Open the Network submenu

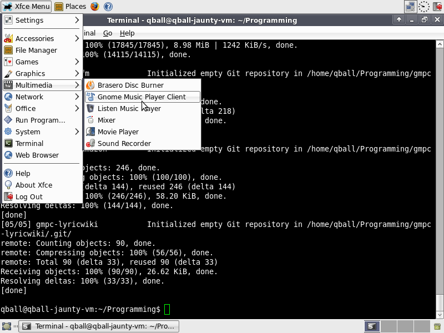click(42, 97)
